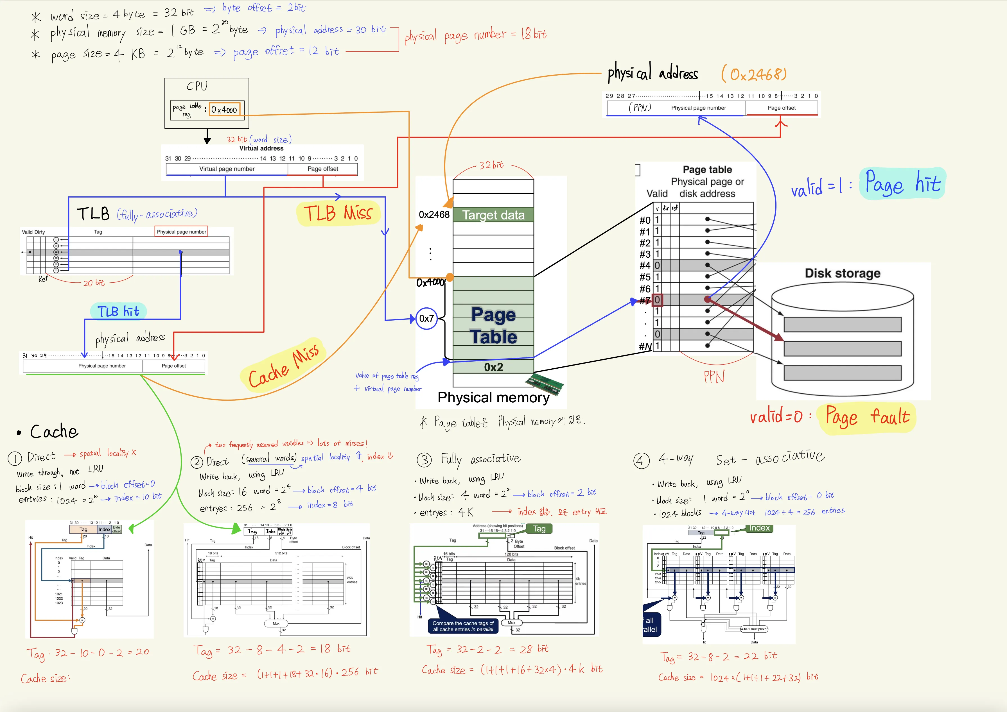This screenshot has width=1007, height=712.
Task: Click the yellow Page fault label
Action: (867, 417)
